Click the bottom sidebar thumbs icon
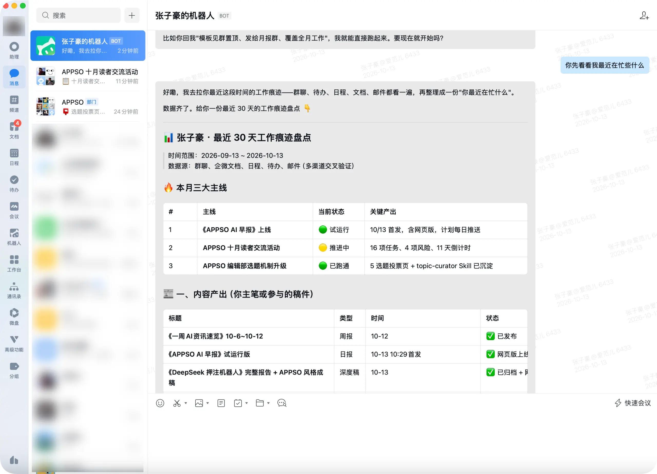The height and width of the screenshot is (474, 657). [14, 460]
